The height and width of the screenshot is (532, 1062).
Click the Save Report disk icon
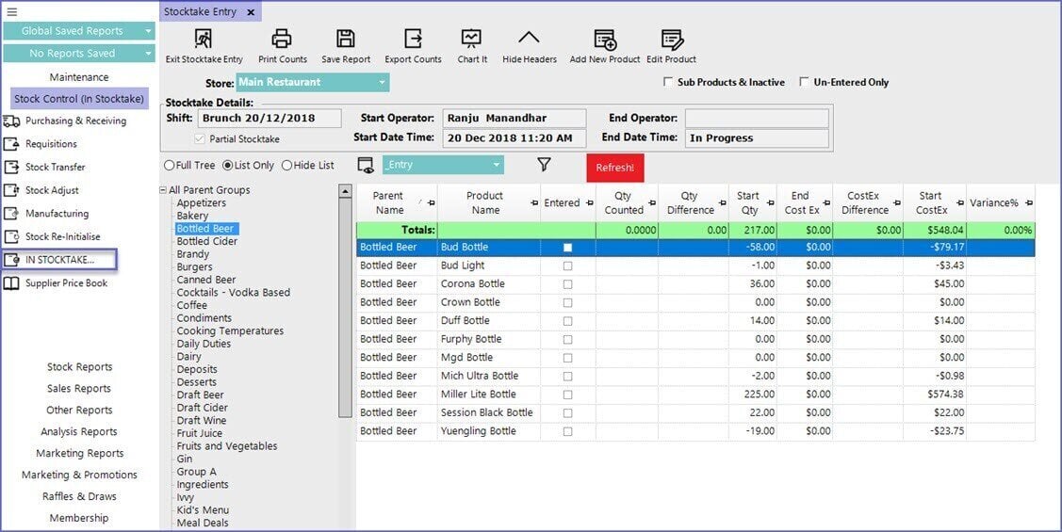point(346,40)
